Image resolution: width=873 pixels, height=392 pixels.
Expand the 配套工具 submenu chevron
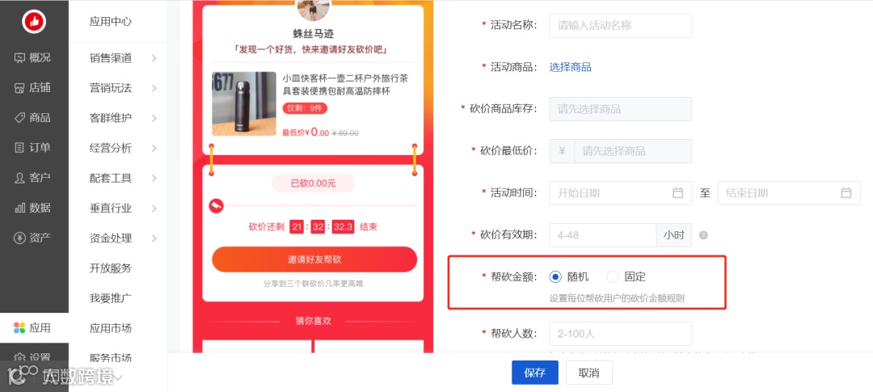[154, 178]
